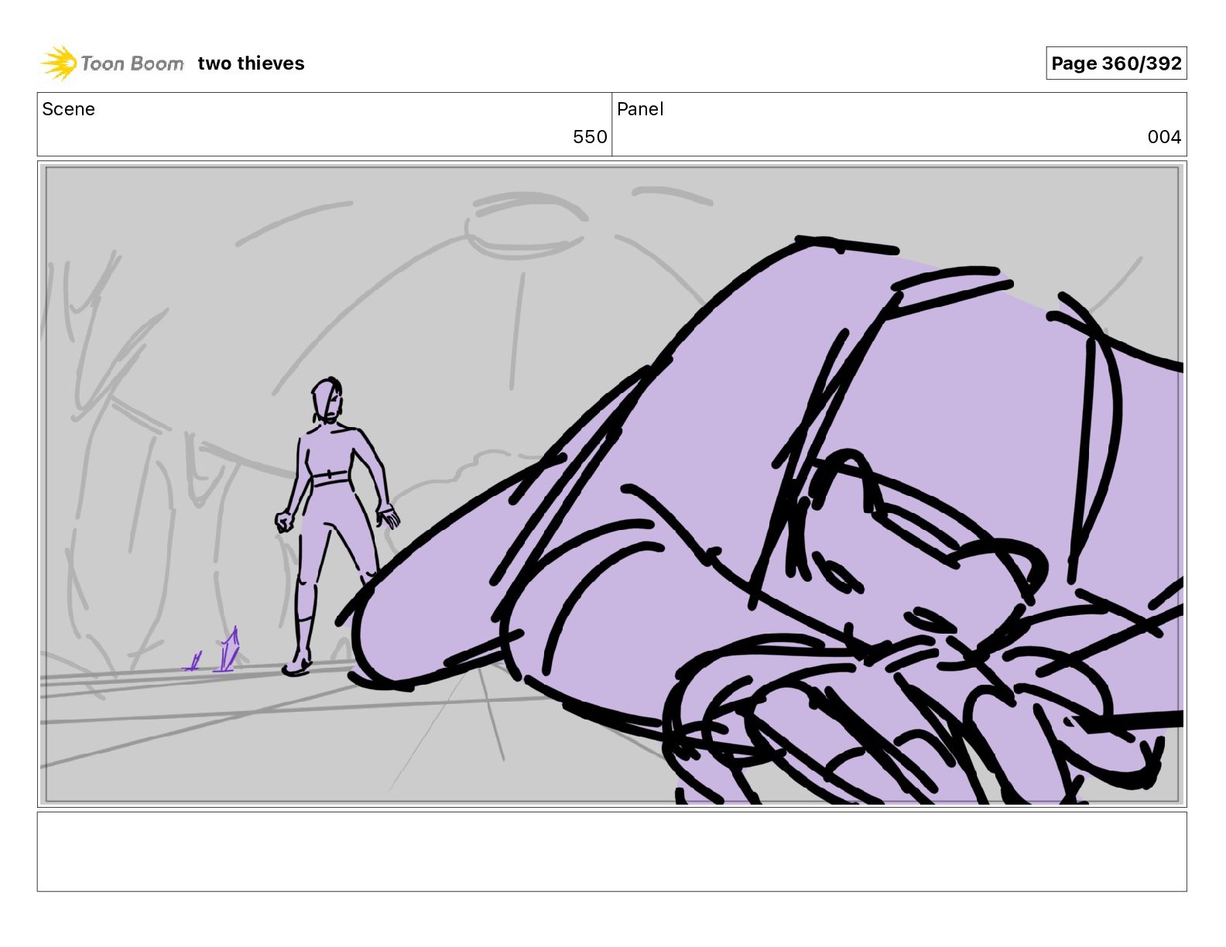This screenshot has width=1226, height=947.
Task: Select the Scene header label
Action: [x=69, y=109]
